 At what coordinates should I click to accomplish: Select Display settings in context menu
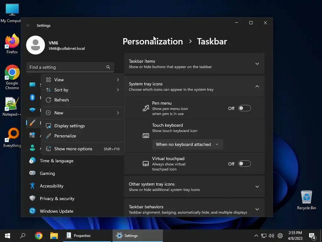click(x=83, y=126)
